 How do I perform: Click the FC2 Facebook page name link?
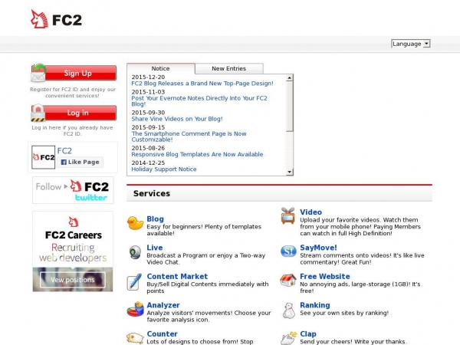click(64, 151)
